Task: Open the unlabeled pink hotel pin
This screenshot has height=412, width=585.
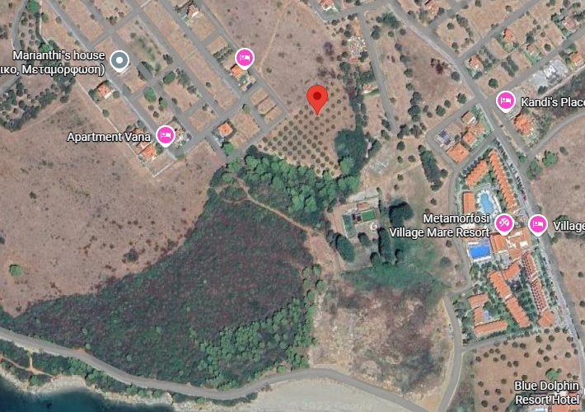Action: pyautogui.click(x=245, y=59)
